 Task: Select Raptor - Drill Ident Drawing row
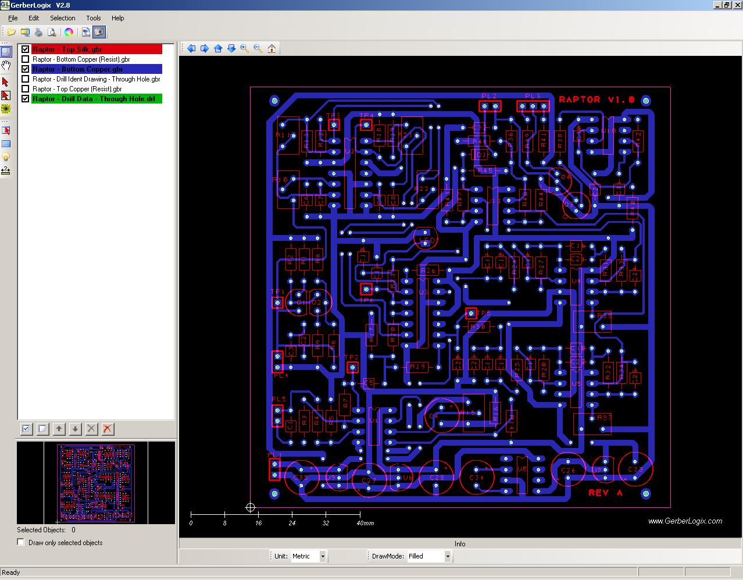pos(97,79)
